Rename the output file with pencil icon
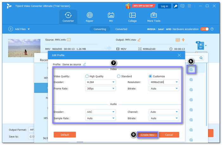222x145 pixels. click(x=139, y=40)
